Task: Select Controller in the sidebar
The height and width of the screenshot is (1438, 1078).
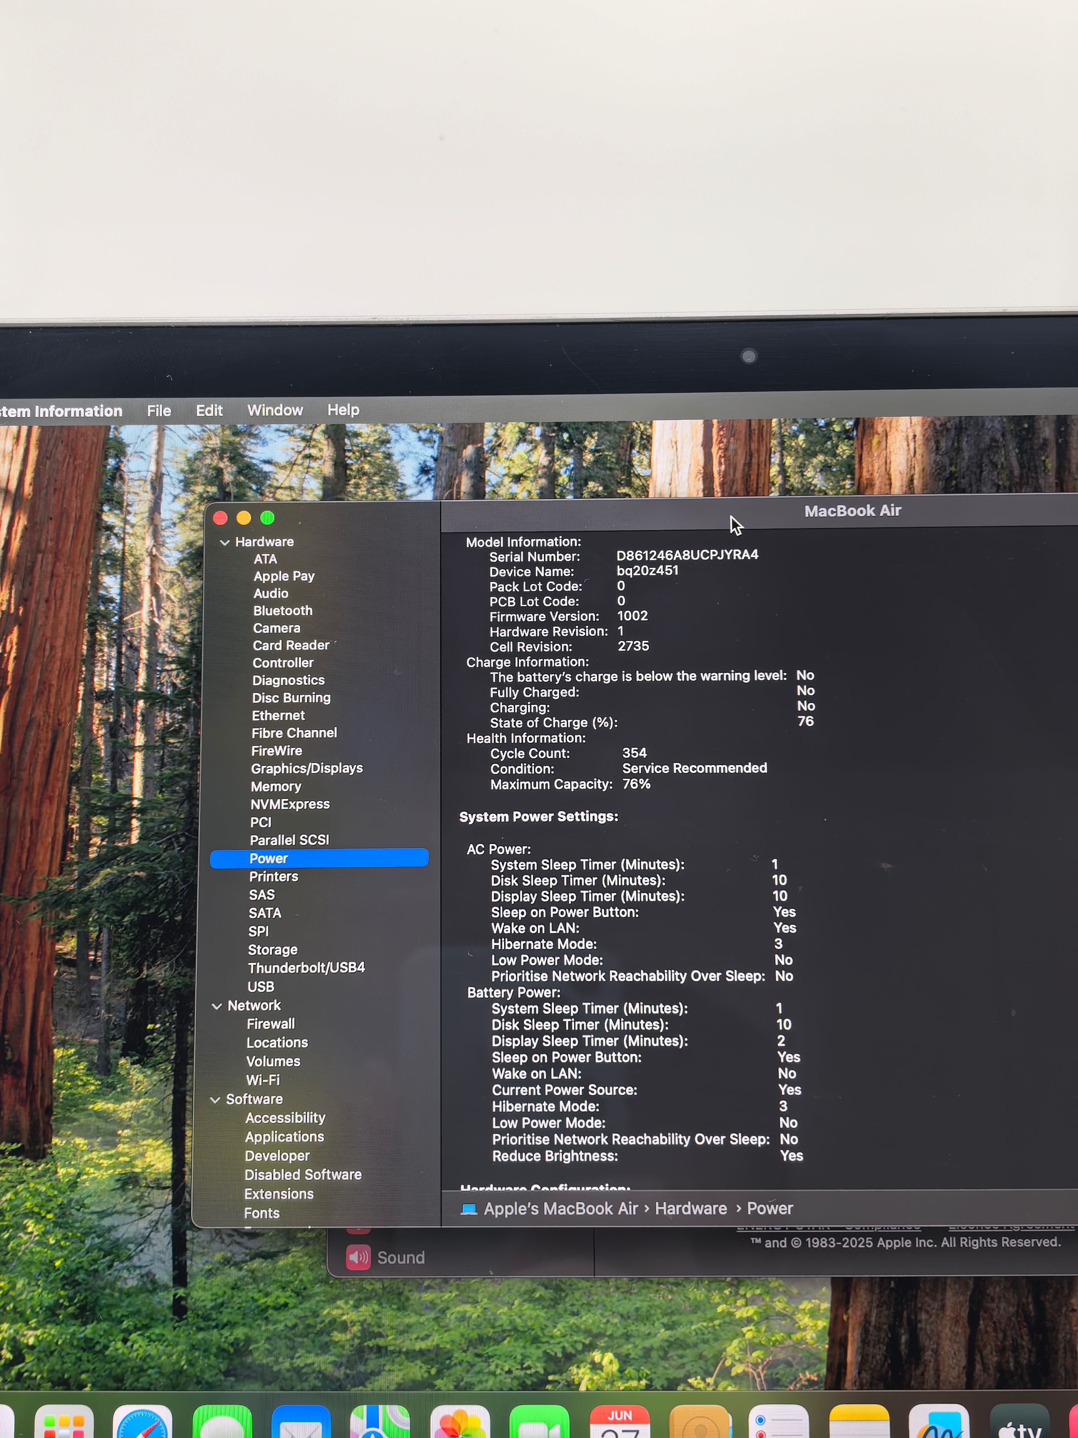Action: point(283,663)
